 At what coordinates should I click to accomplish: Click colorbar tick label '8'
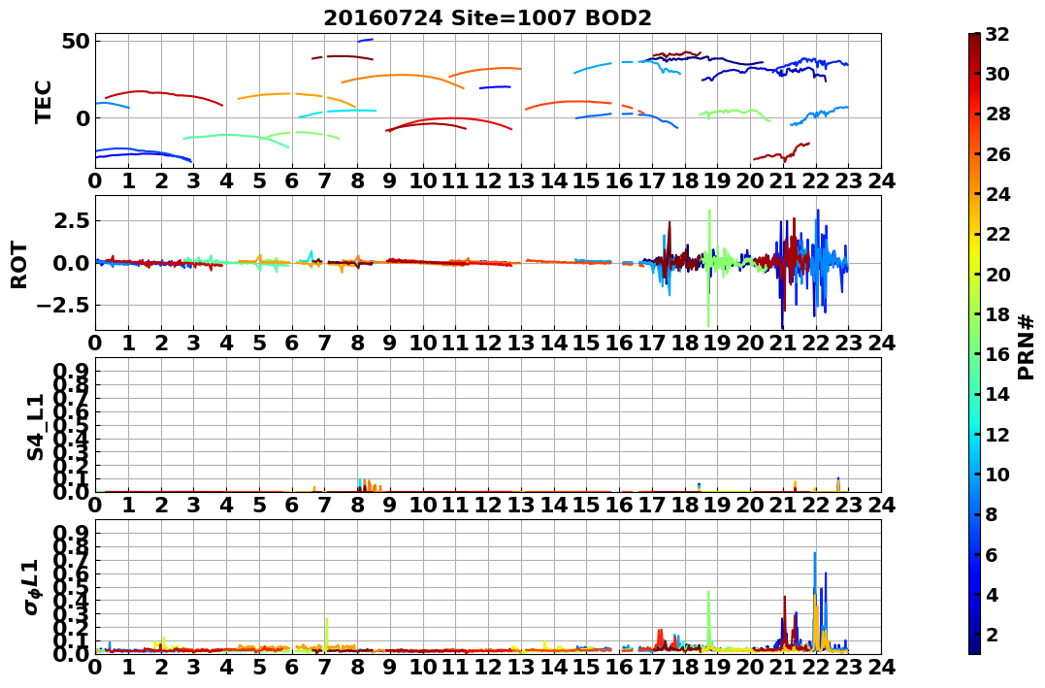[x=991, y=514]
